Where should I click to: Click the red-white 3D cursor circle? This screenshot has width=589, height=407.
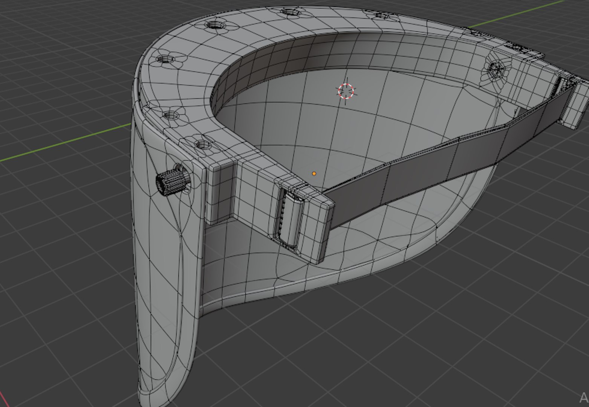(x=346, y=91)
